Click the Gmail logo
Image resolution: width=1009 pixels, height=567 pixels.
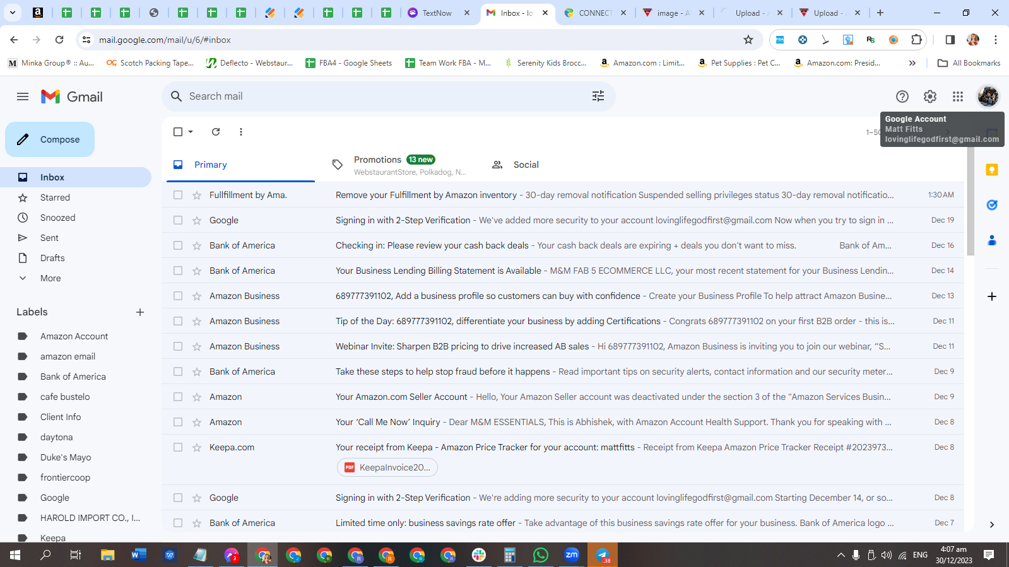(x=72, y=96)
